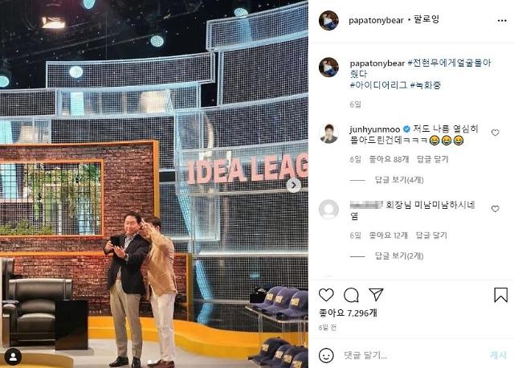Open papatonybear profile avatar in header

click(328, 20)
